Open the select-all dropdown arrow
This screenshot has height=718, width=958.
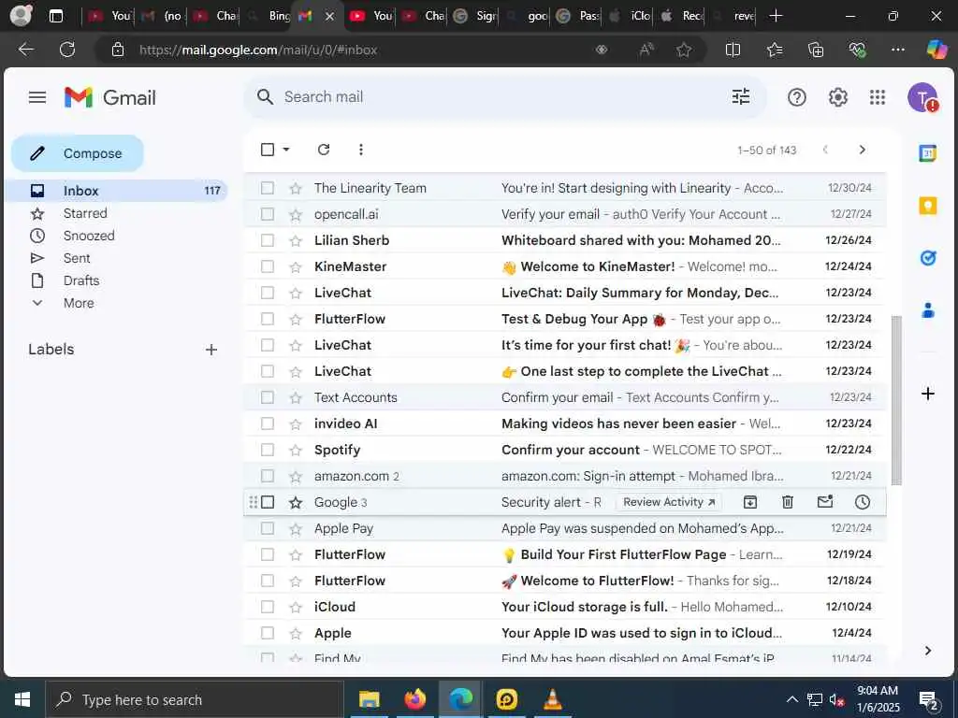coord(286,150)
